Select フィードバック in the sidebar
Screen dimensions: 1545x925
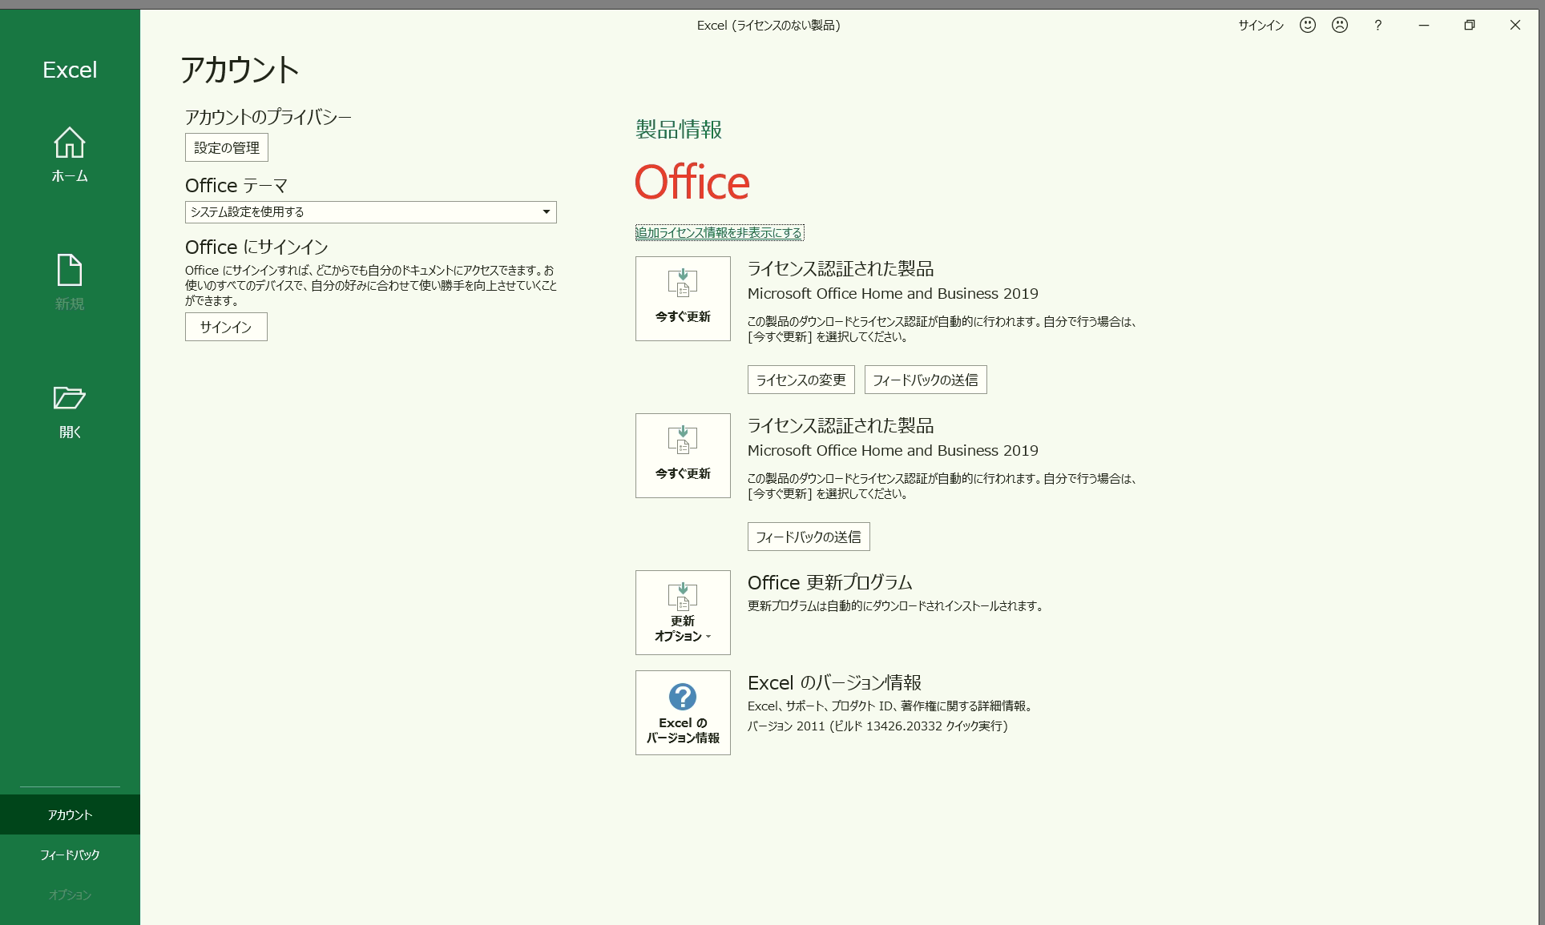(70, 855)
